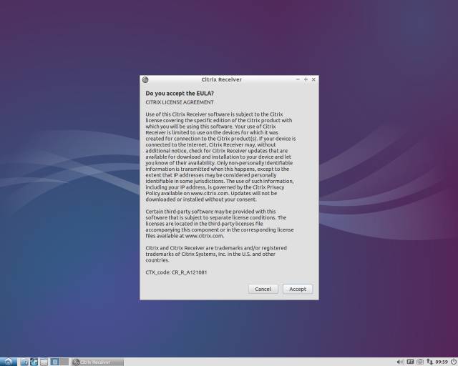Switch to the first virtual desktop
The height and width of the screenshot is (366, 458).
pyautogui.click(x=54, y=362)
